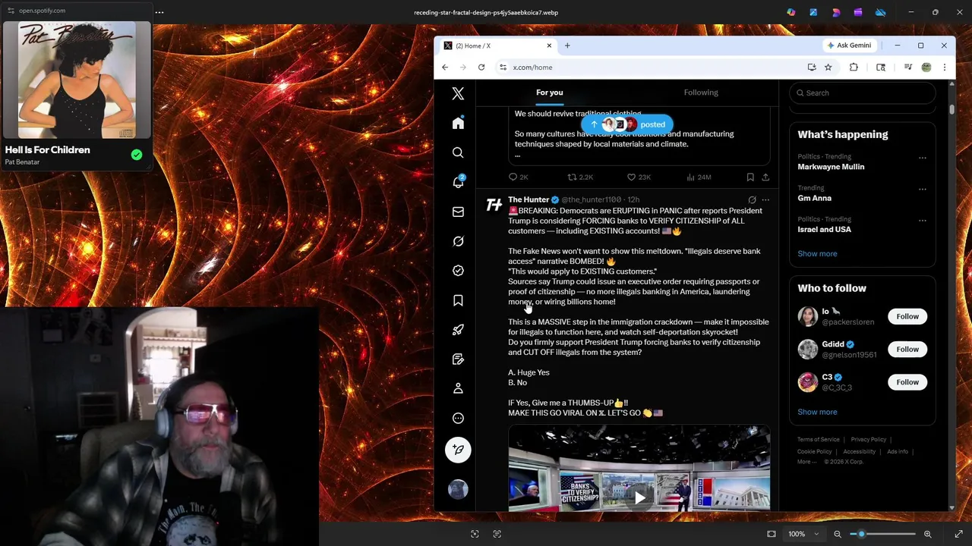
Task: Open Chrome media controls icon
Action: tap(908, 67)
